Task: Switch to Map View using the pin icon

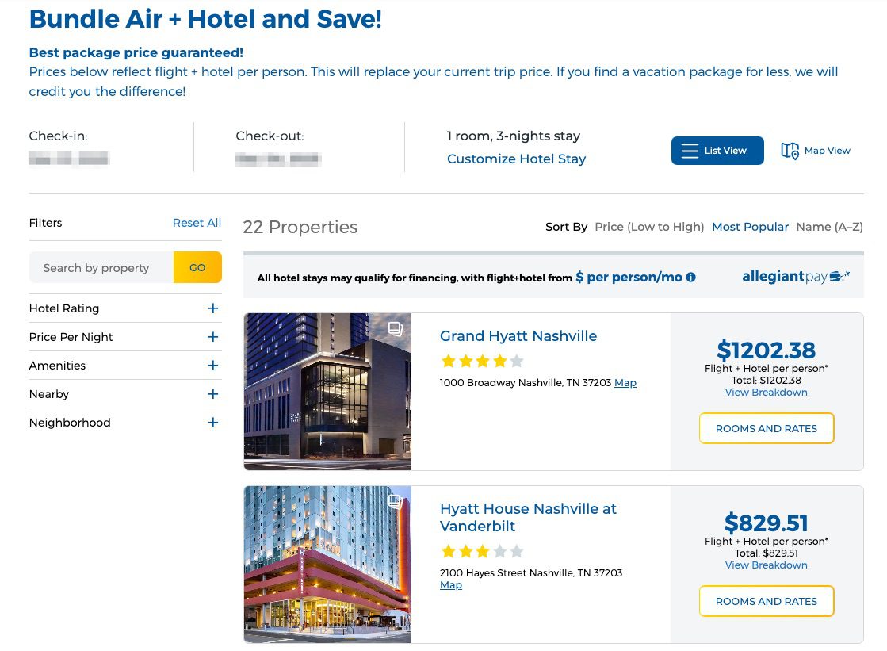Action: (x=790, y=149)
